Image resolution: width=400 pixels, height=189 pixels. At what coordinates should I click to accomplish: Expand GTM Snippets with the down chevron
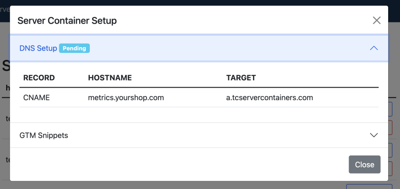pyautogui.click(x=373, y=135)
